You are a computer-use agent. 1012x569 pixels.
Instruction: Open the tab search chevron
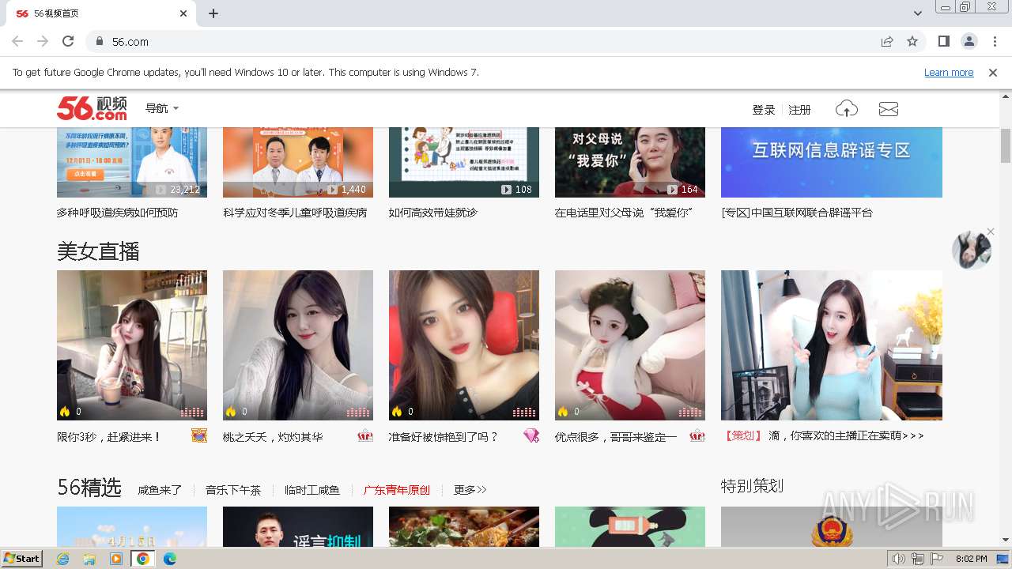[x=918, y=13]
